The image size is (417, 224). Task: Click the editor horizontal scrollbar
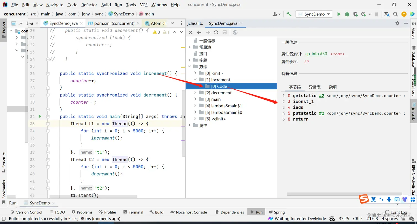pos(93,197)
